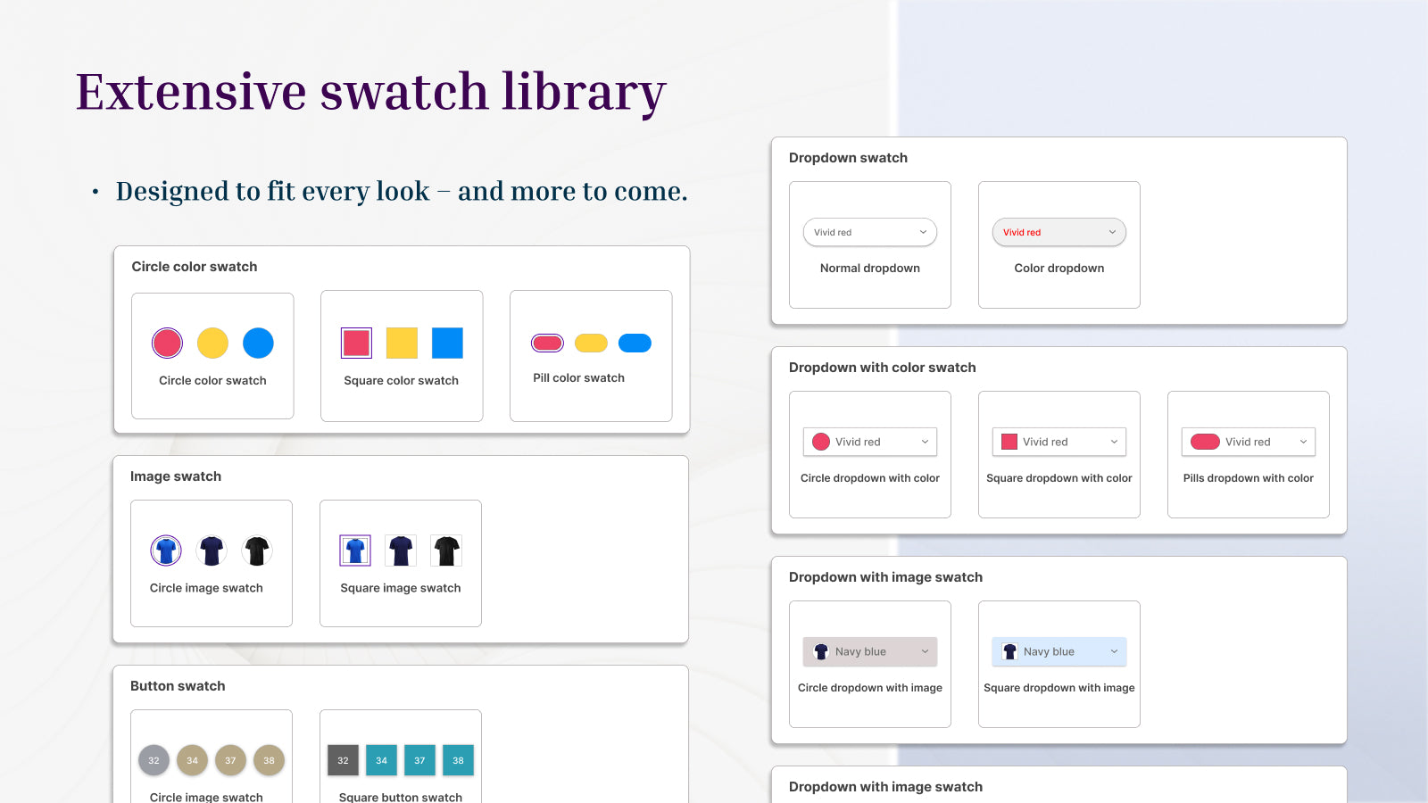Open the Vivid red normal dropdown
The image size is (1428, 803).
click(870, 232)
